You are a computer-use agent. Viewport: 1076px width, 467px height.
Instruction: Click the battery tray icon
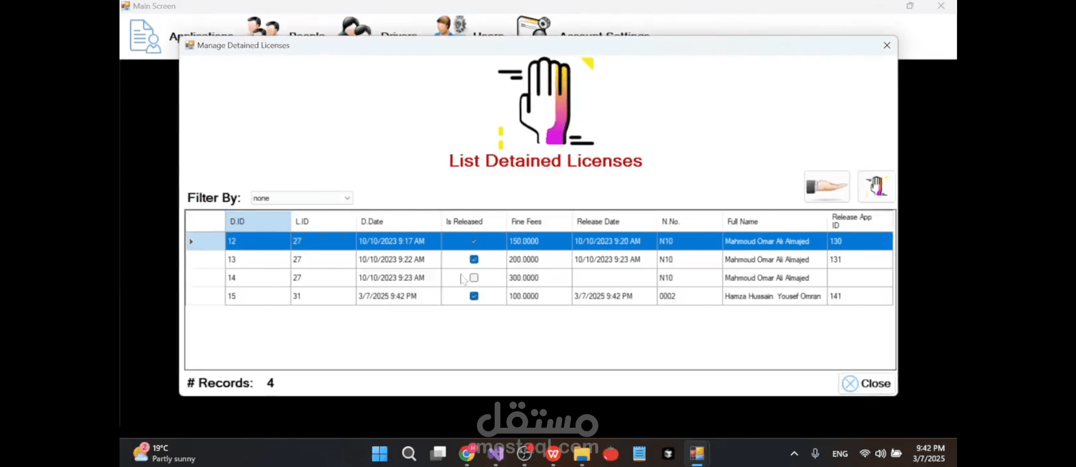896,454
